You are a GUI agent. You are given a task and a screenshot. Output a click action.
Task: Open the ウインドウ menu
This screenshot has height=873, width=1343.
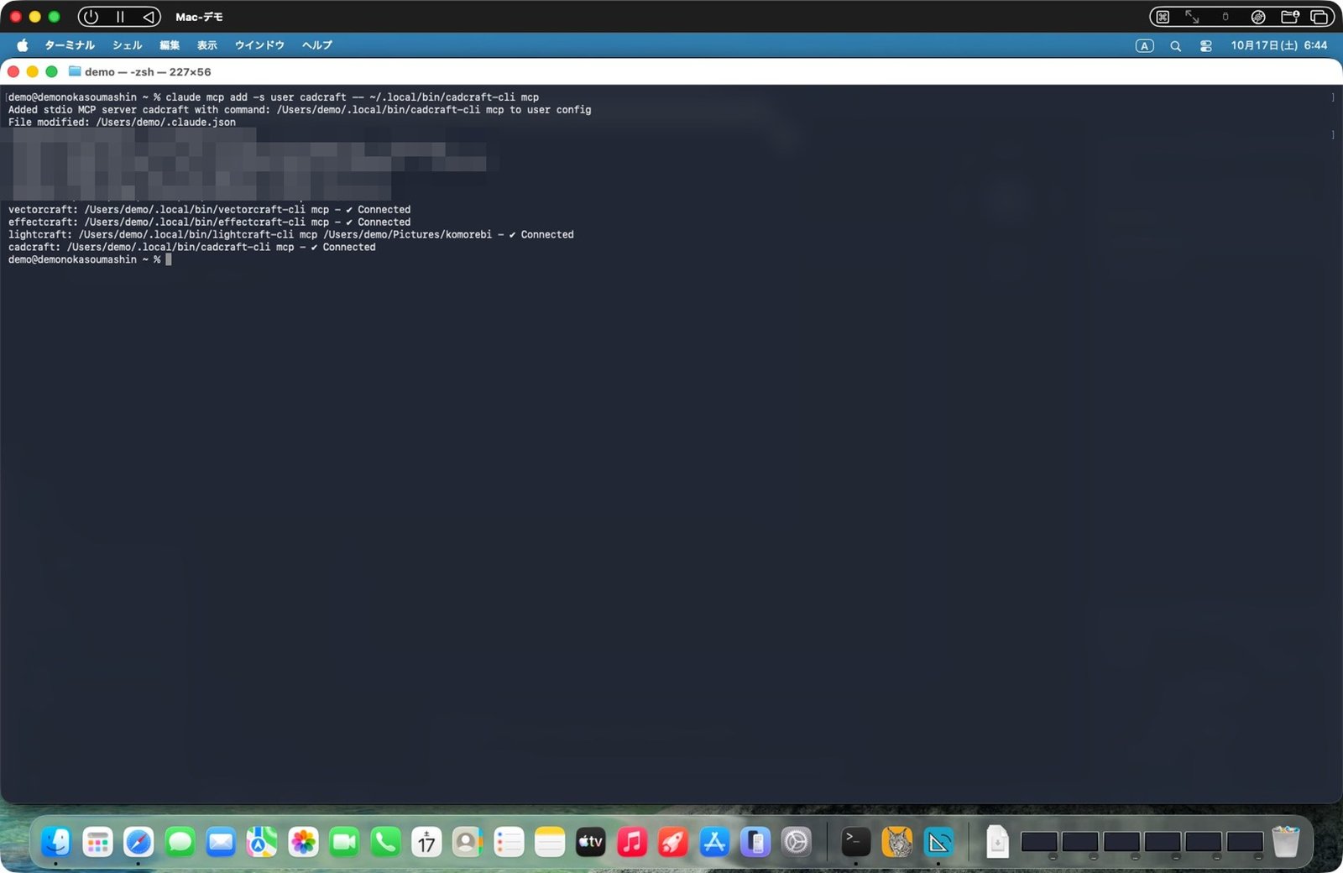259,45
